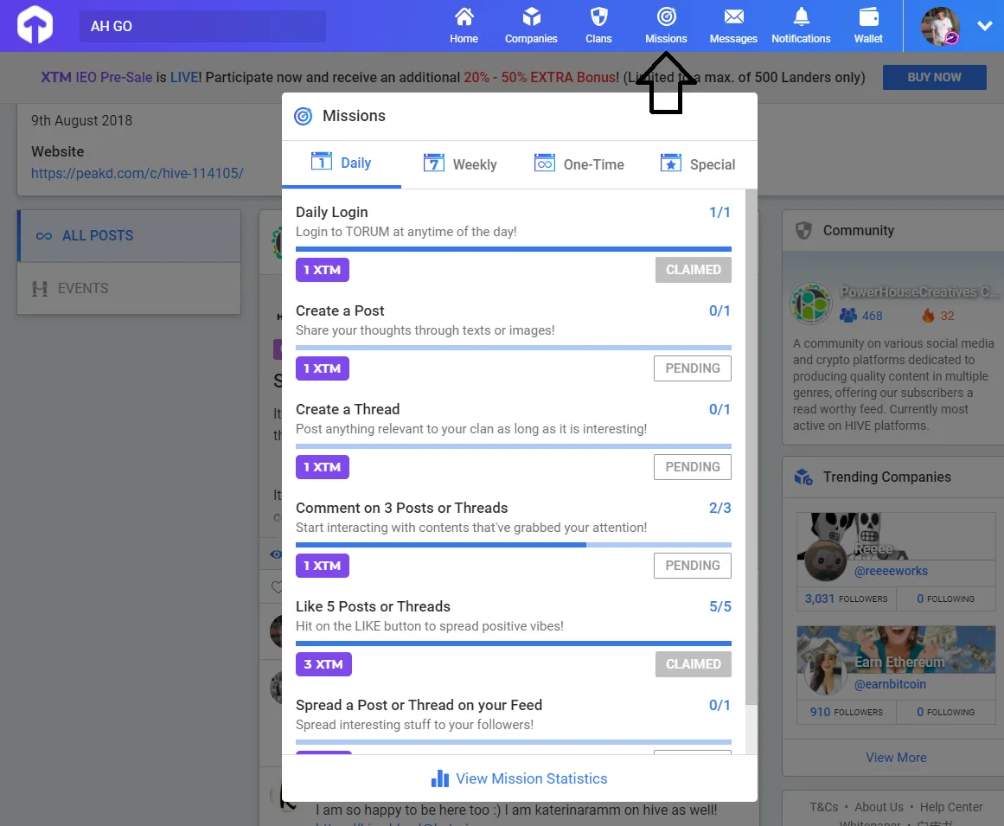Image resolution: width=1004 pixels, height=826 pixels.
Task: Click the Comment on 3 Posts progress bar
Action: 514,545
